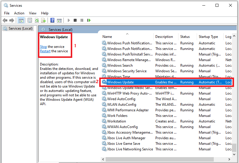
Task: Click the gear icon beside WLAN AutoConfig
Action: point(104,104)
